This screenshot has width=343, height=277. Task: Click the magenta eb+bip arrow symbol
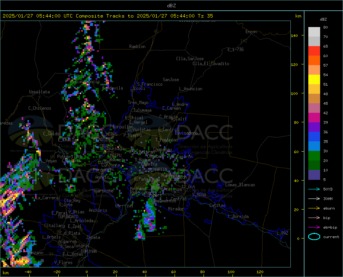pos(314,227)
